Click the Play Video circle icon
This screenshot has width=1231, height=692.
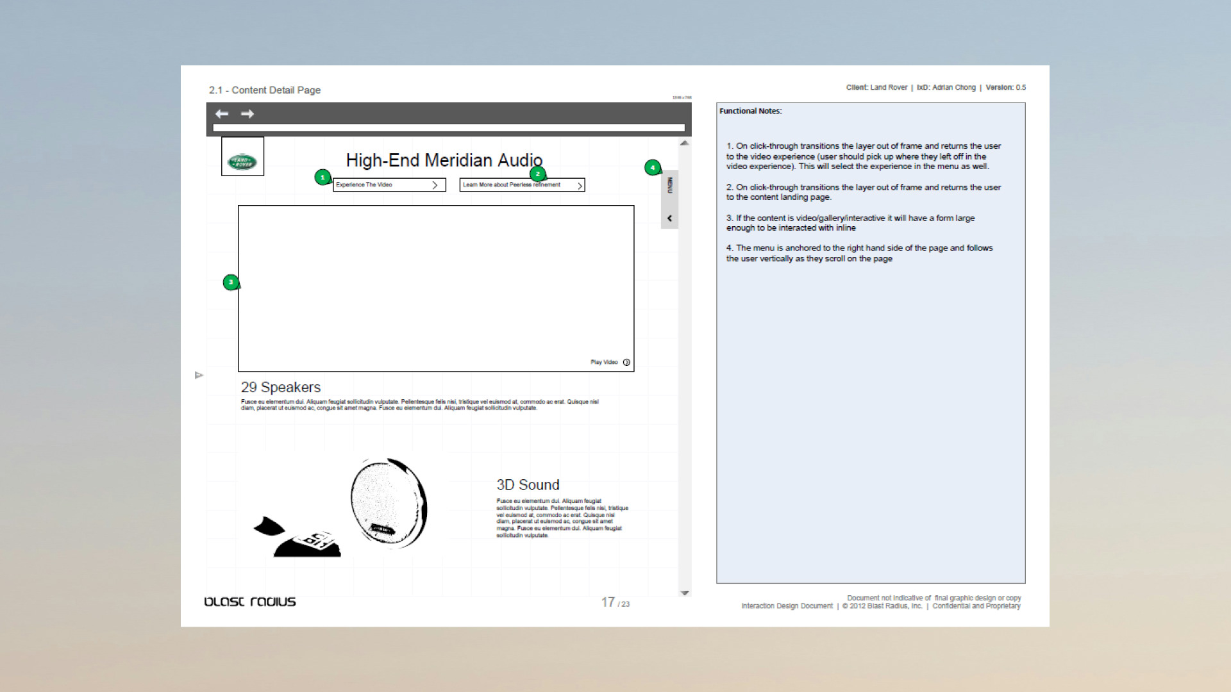click(626, 363)
